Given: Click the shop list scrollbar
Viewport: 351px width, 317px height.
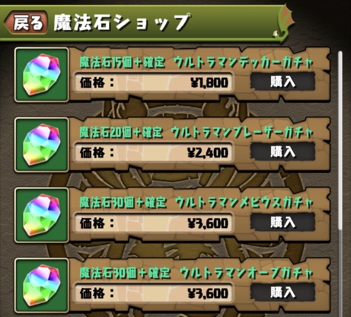Looking at the screenshot, I should point(340,140).
